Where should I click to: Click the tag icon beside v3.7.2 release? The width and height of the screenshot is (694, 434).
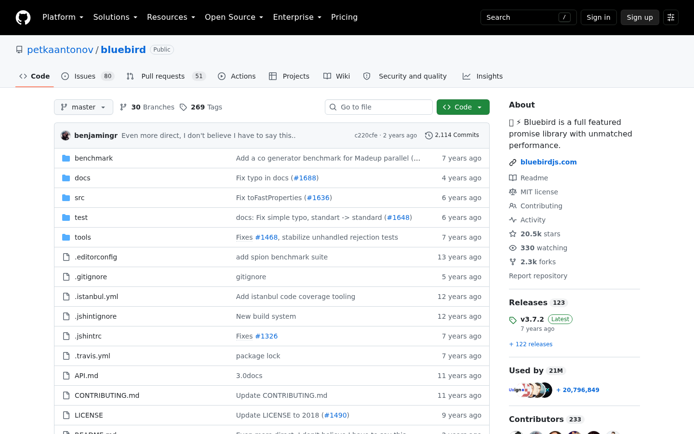tap(513, 320)
